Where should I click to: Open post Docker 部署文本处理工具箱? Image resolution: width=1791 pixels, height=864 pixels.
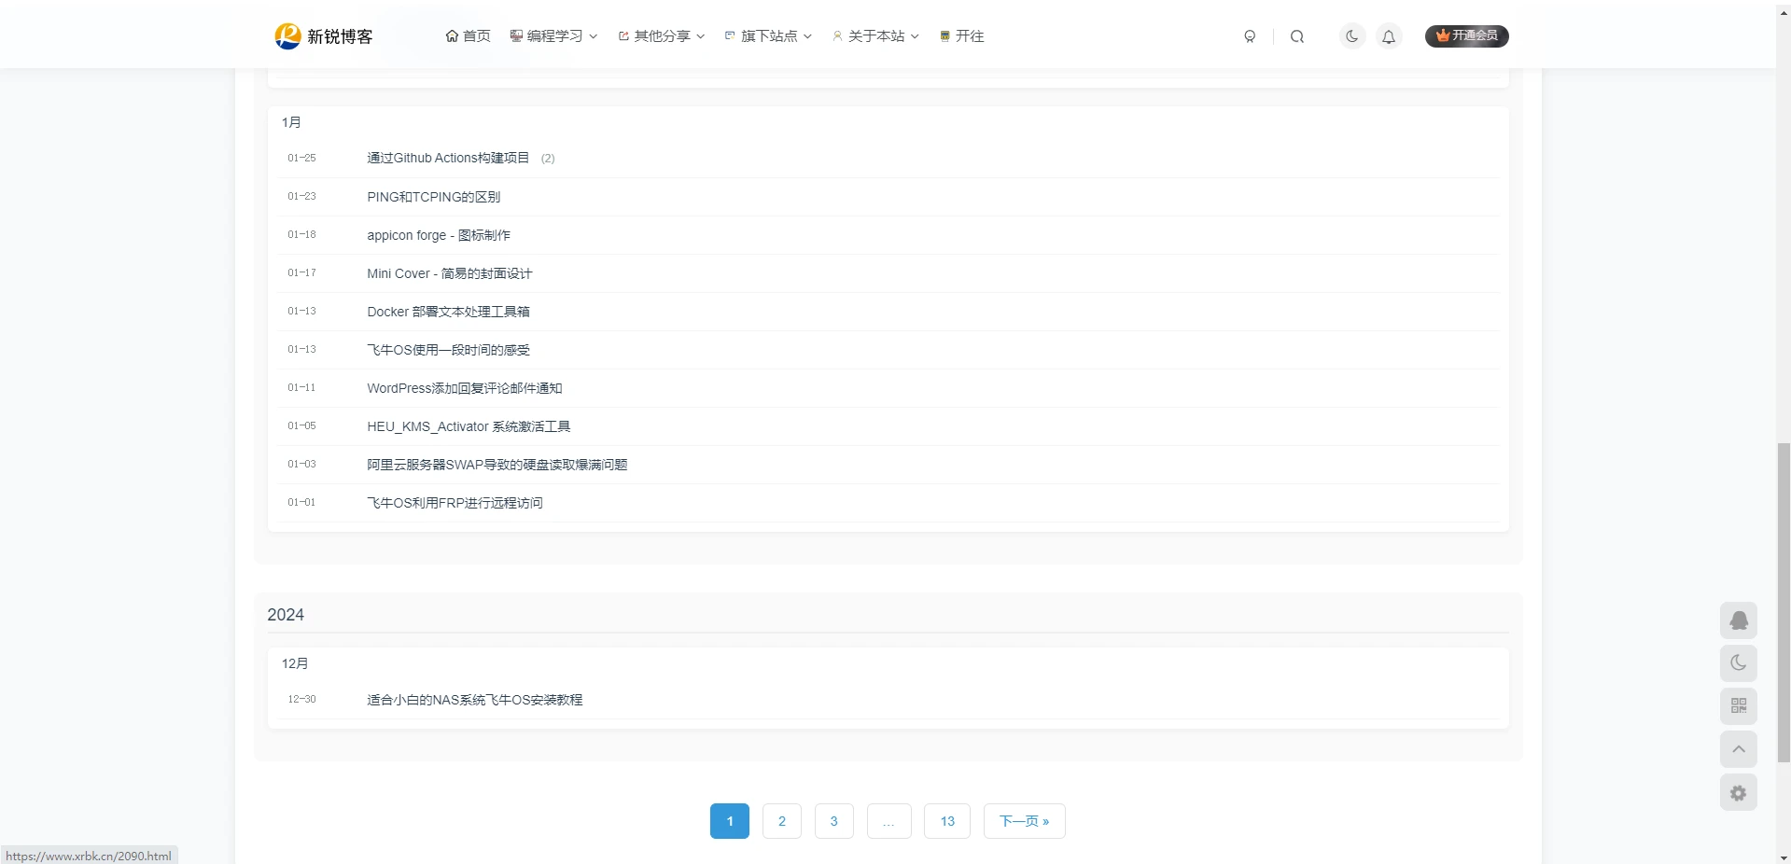(x=448, y=312)
